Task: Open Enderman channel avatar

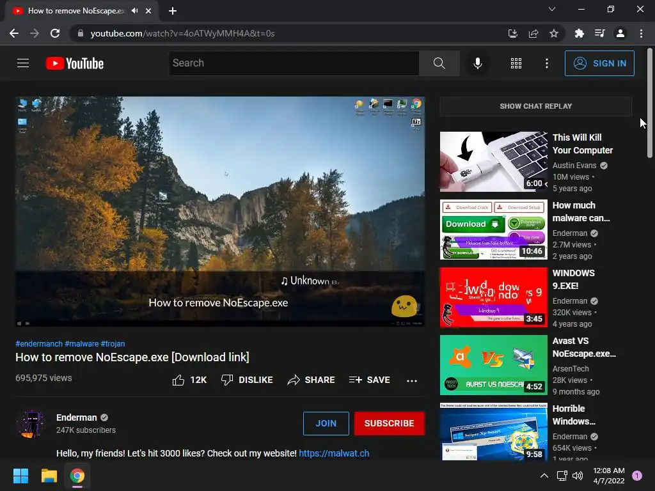Action: coord(32,424)
